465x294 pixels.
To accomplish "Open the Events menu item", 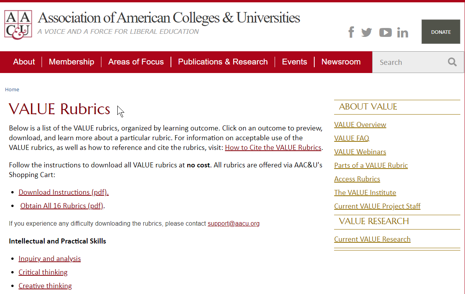I will pos(294,62).
